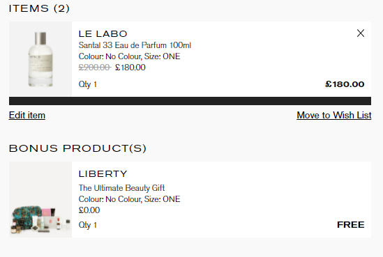
Task: Click the BONUS PRODUCT(S) heading
Action: click(x=77, y=148)
